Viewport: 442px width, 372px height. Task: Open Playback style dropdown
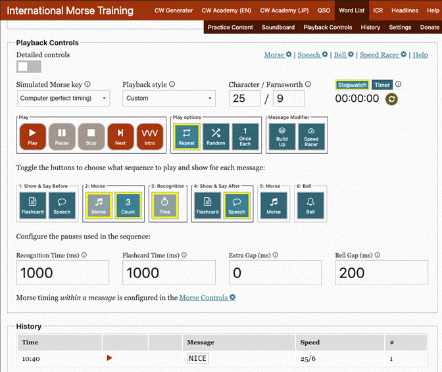(169, 99)
